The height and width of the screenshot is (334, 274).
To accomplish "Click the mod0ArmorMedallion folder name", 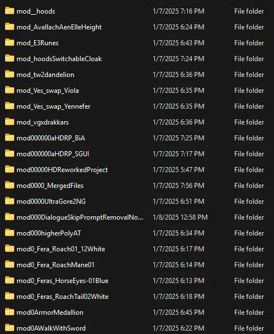I will (x=50, y=312).
